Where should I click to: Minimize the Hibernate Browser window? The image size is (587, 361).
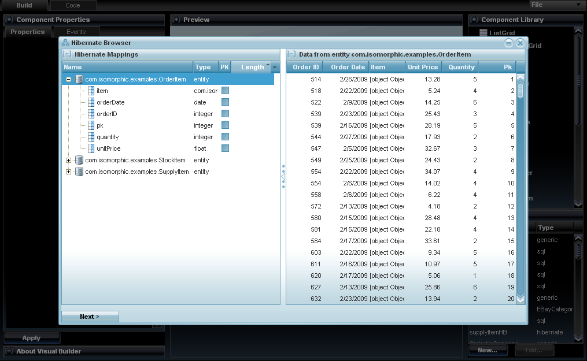coord(508,43)
